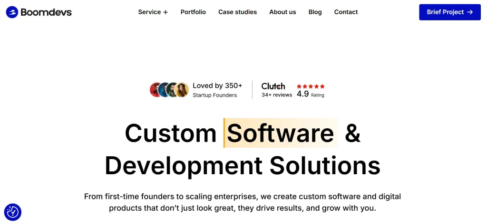The height and width of the screenshot is (224, 487).
Task: Open the Service menu item
Action: 149,12
